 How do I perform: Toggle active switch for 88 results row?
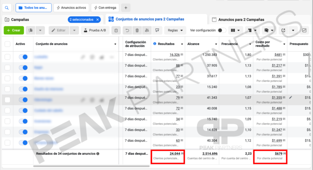(x=23, y=68)
